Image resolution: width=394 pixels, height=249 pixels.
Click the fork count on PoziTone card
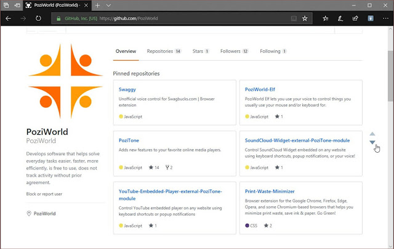point(169,167)
